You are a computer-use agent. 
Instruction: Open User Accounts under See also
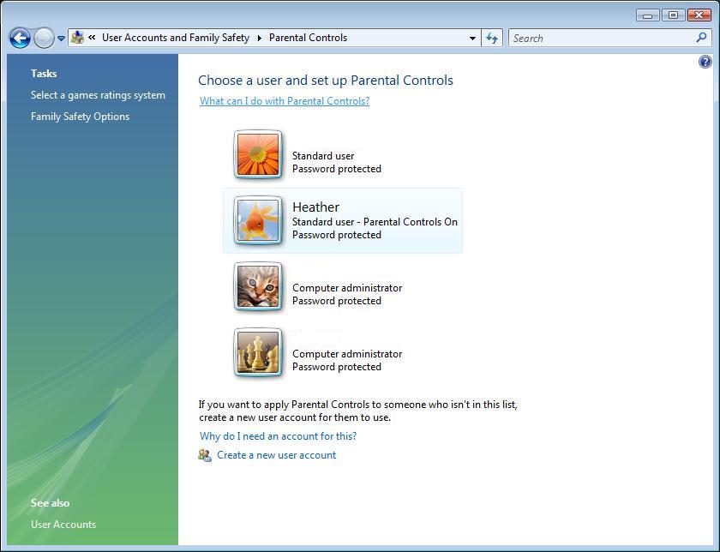click(x=63, y=524)
